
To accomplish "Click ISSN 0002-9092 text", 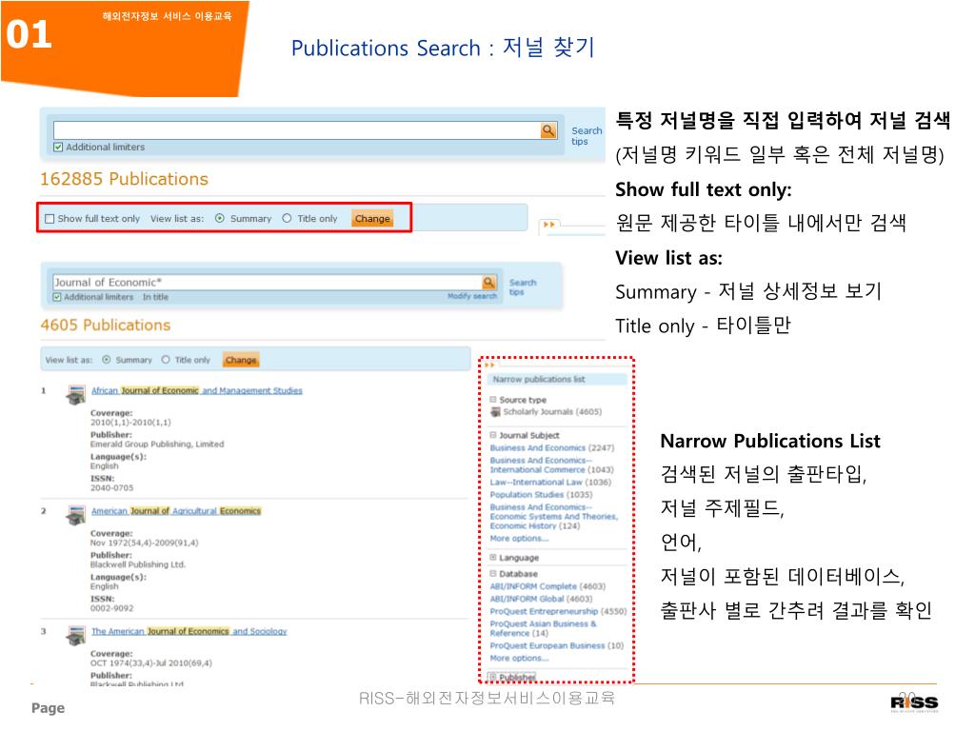I will (112, 608).
